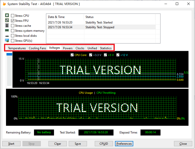The image size is (195, 149).
Task: Click the cache chip icon beside Stress cache
Action: click(7, 25)
